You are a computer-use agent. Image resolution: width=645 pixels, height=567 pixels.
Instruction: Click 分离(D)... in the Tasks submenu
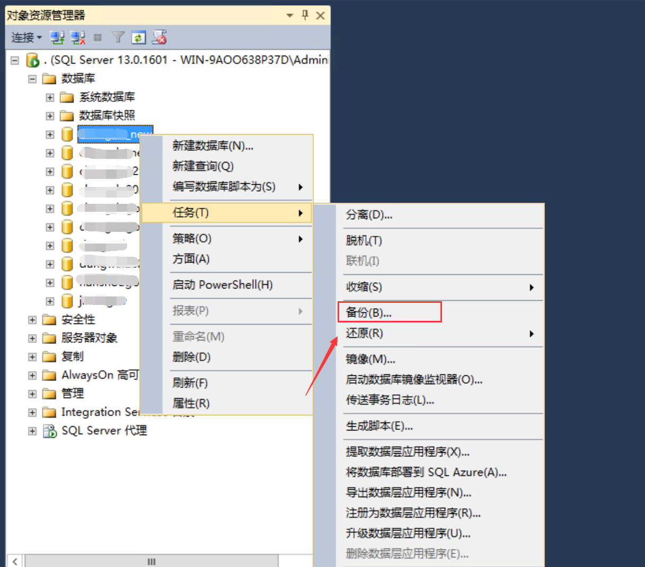[369, 215]
